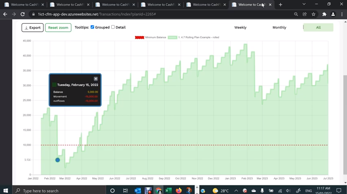Open the floppy-disk recorder app on taskbar

[x=148, y=190]
